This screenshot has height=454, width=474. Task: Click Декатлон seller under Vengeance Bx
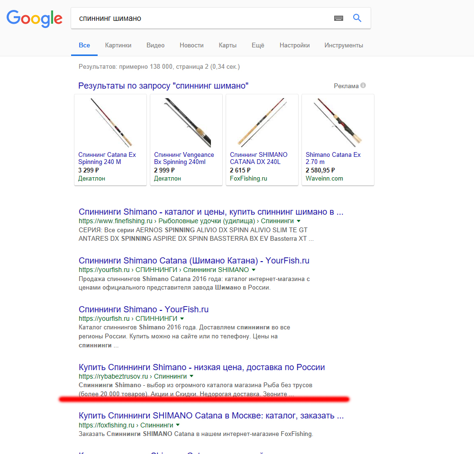167,179
